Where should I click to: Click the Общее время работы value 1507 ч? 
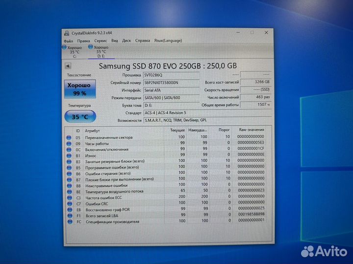(255, 105)
